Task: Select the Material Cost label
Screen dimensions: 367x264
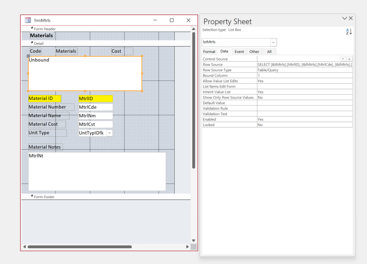Action: (47, 124)
